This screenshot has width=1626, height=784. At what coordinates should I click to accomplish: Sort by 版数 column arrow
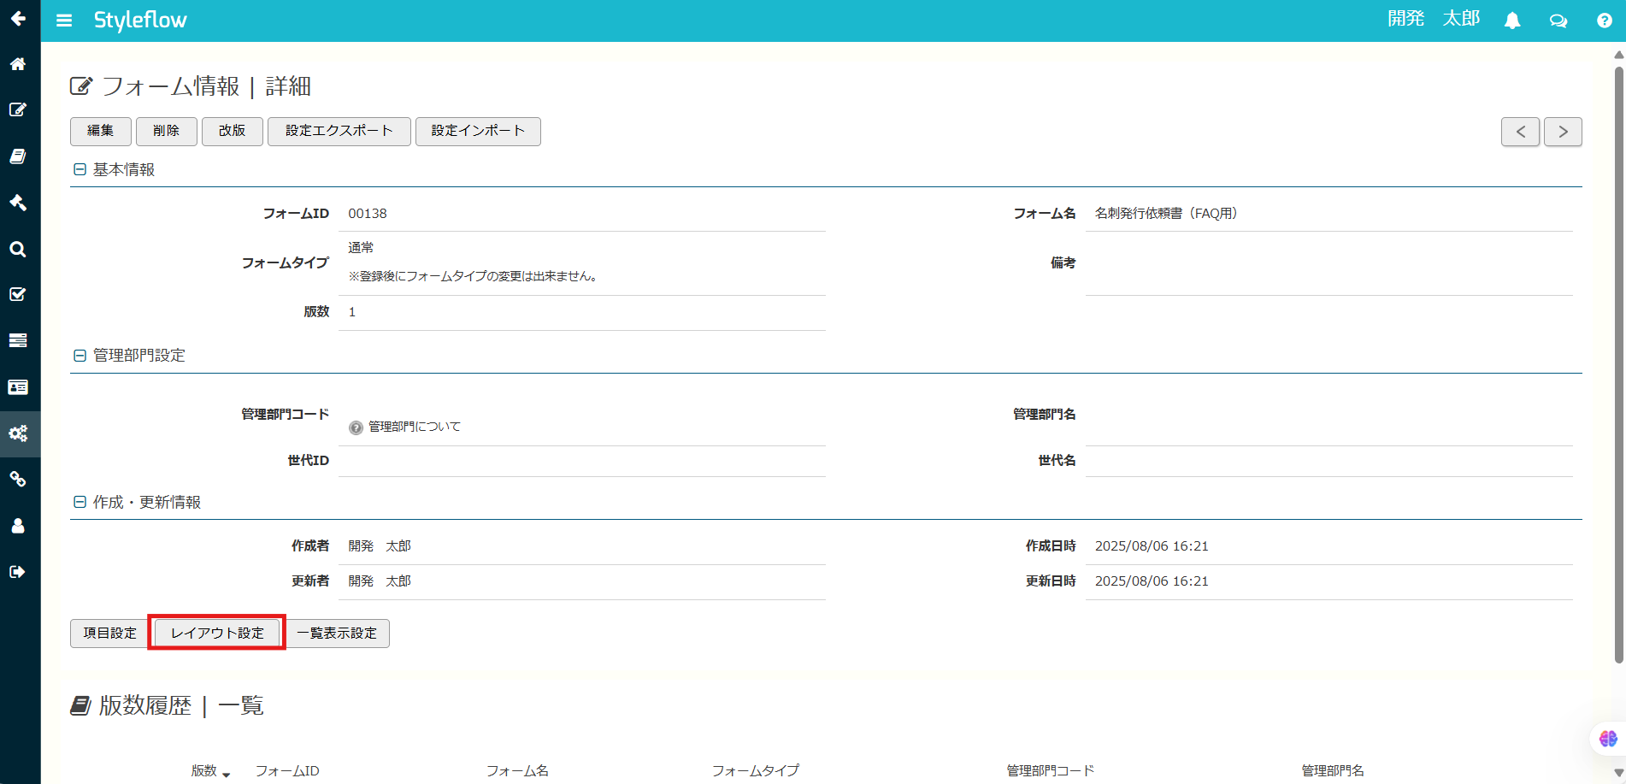click(x=226, y=774)
